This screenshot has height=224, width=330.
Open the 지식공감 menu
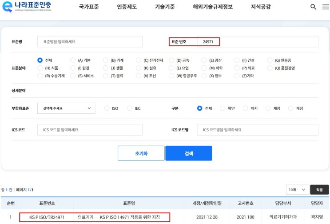[x=261, y=7]
